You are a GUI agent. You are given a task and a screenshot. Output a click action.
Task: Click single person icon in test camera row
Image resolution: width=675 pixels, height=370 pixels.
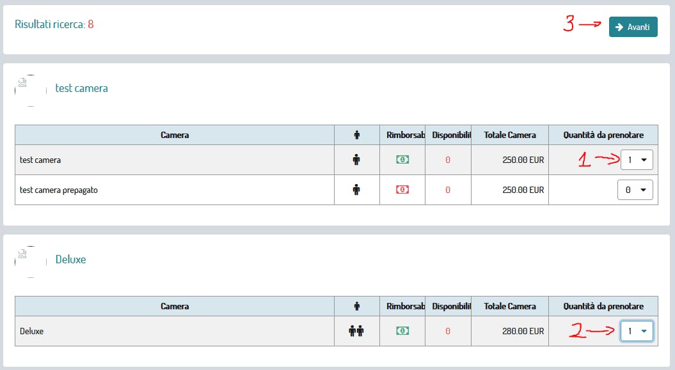[x=356, y=160]
